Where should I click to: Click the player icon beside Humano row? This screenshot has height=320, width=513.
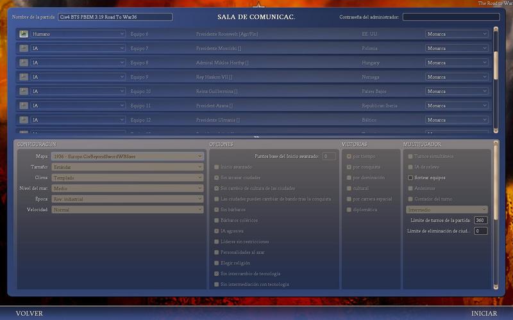24,34
